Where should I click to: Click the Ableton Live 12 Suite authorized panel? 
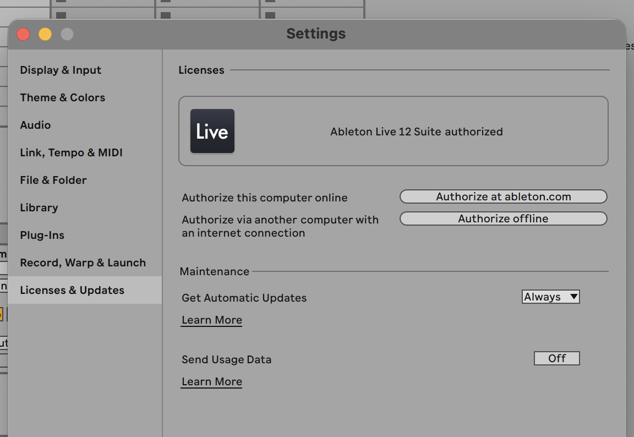(x=393, y=131)
